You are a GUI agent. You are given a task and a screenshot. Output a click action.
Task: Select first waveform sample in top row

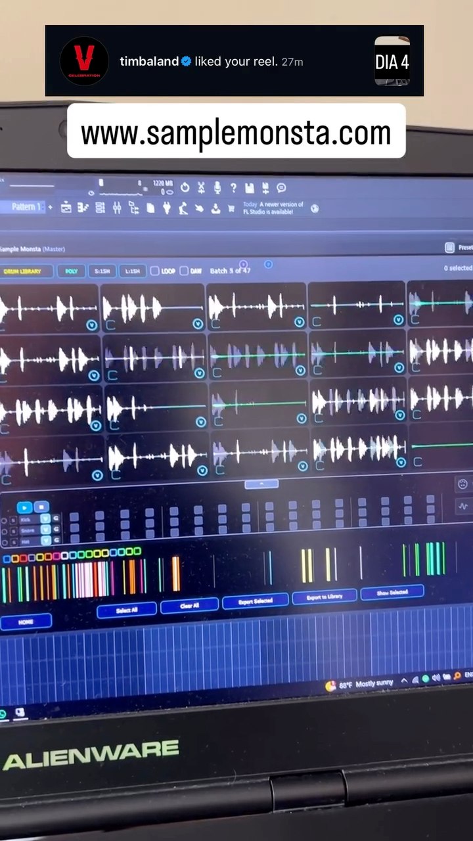tap(48, 307)
